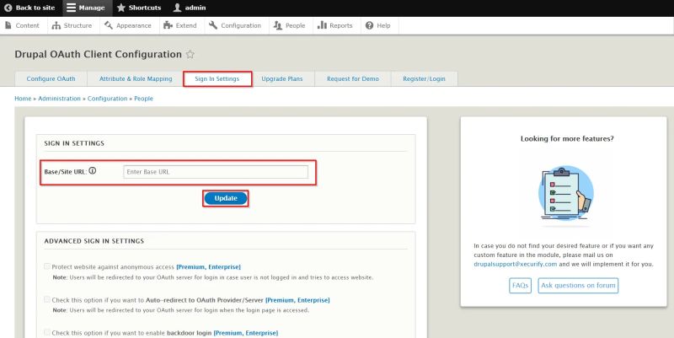674x338 pixels.
Task: Click the Home breadcrumb link
Action: click(x=23, y=99)
